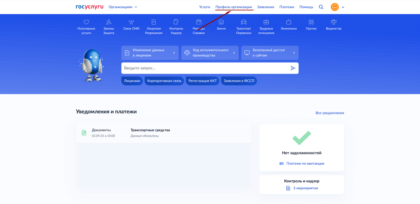Open the Платежи menu item
This screenshot has width=420, height=204.
click(287, 7)
